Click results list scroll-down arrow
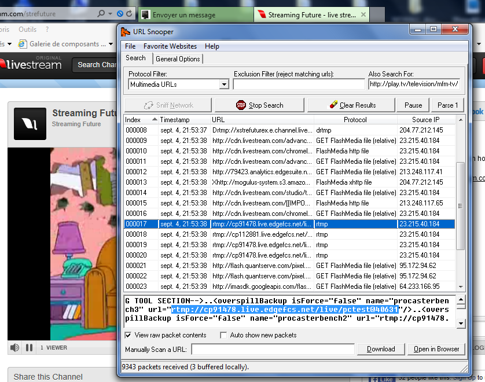Viewport: 485px width, 382px height. click(x=461, y=286)
